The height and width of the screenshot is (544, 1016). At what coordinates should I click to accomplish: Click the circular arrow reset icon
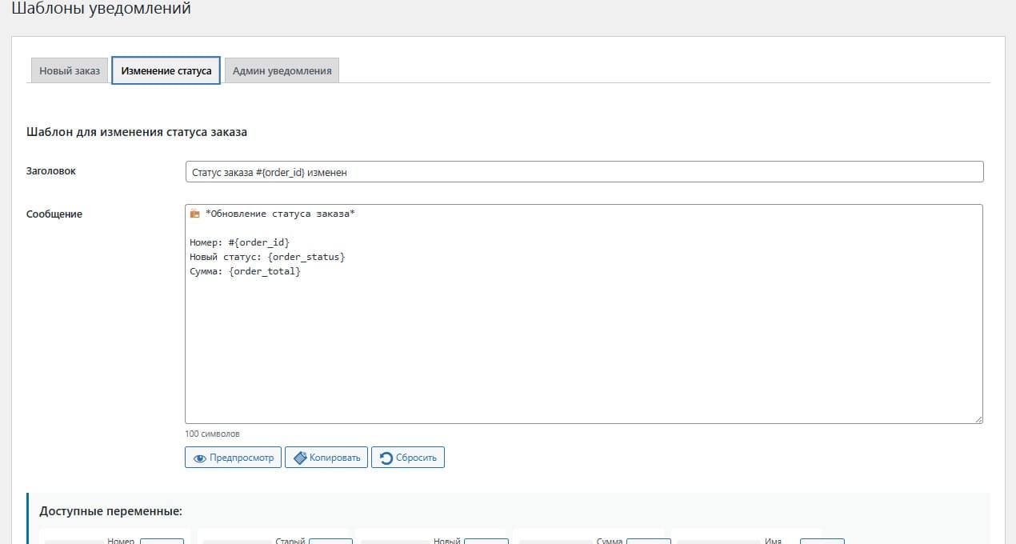coord(386,458)
